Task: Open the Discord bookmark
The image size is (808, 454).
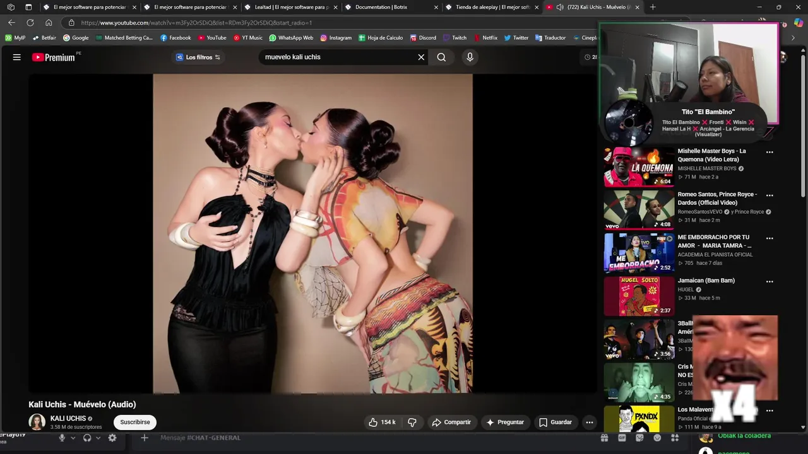Action: click(422, 38)
